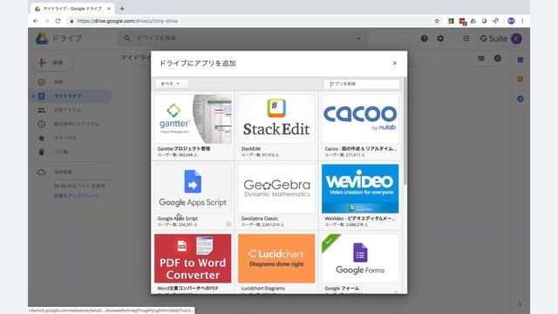Open Drive settings gear
Screen dimensions: 558x314
(x=440, y=38)
